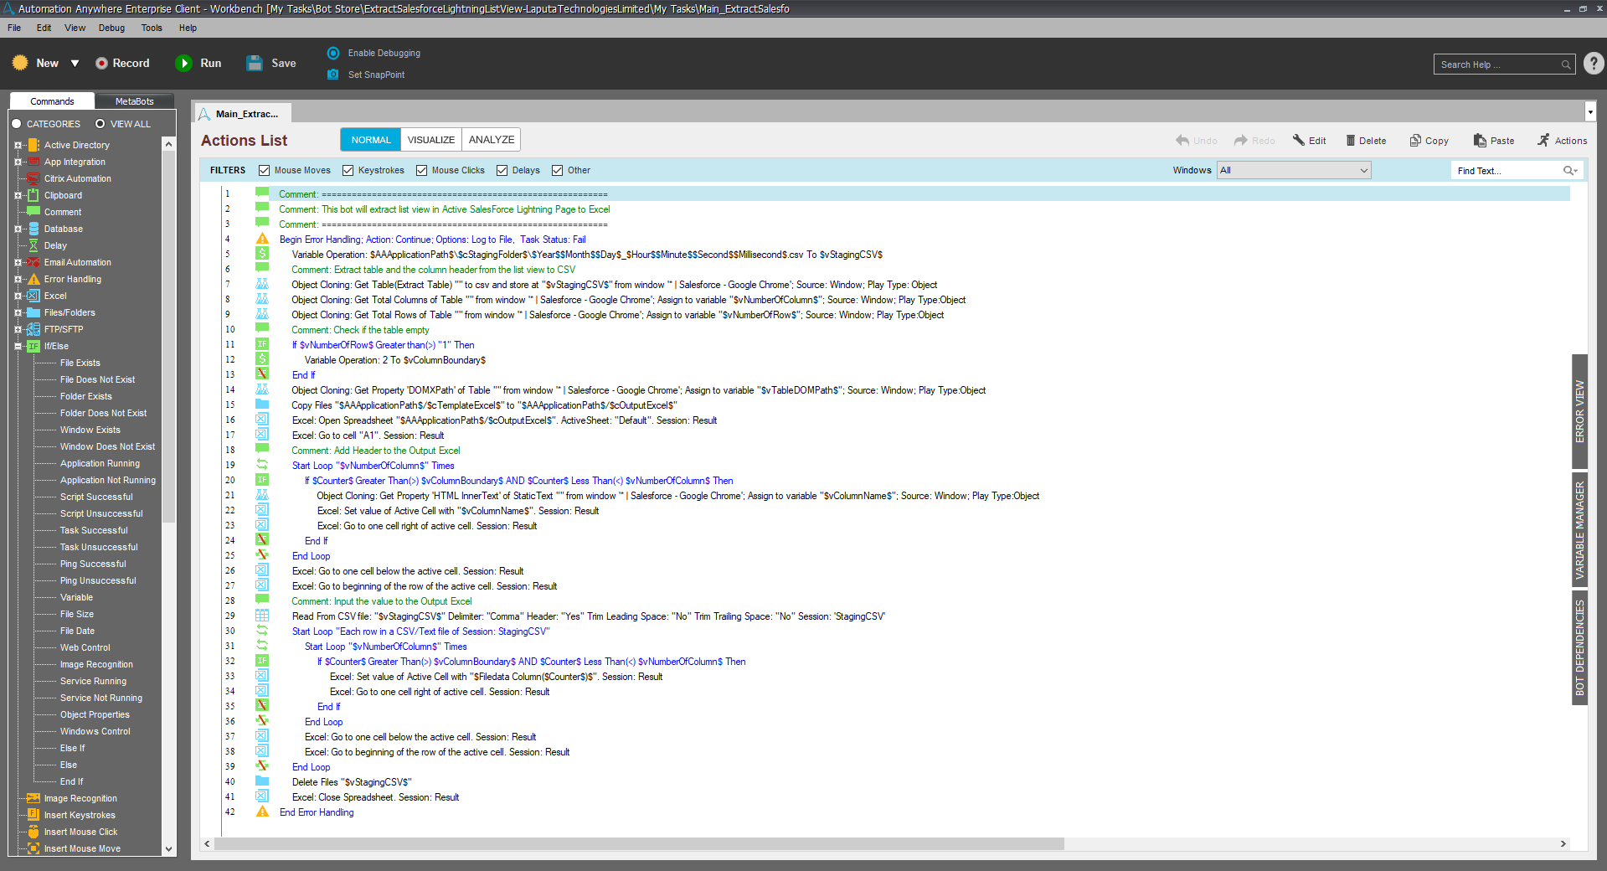Select the Database command icon
Image resolution: width=1607 pixels, height=871 pixels.
point(33,229)
